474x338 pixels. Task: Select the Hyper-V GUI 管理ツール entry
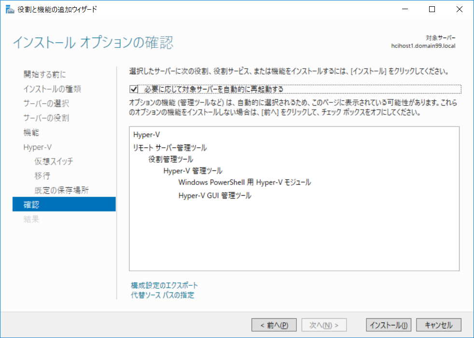215,196
